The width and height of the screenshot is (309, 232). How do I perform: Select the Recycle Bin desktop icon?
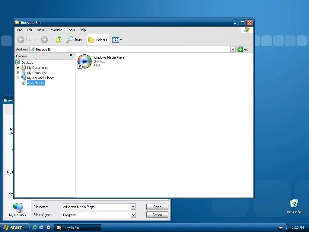pyautogui.click(x=294, y=206)
